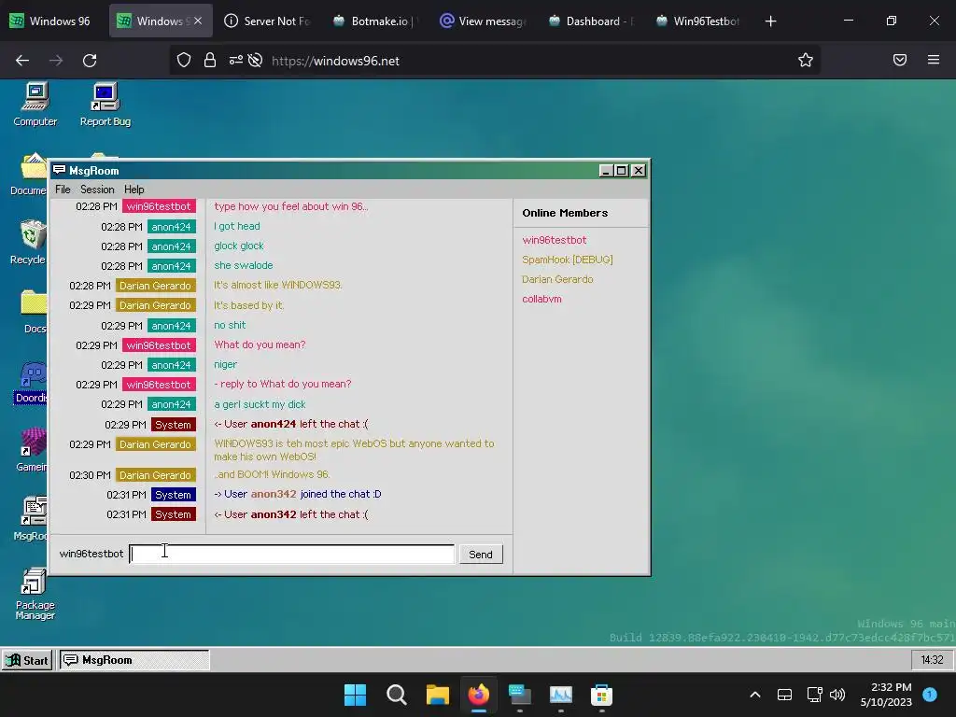Minimize the MsgRoom window
Image resolution: width=956 pixels, height=717 pixels.
pos(605,171)
